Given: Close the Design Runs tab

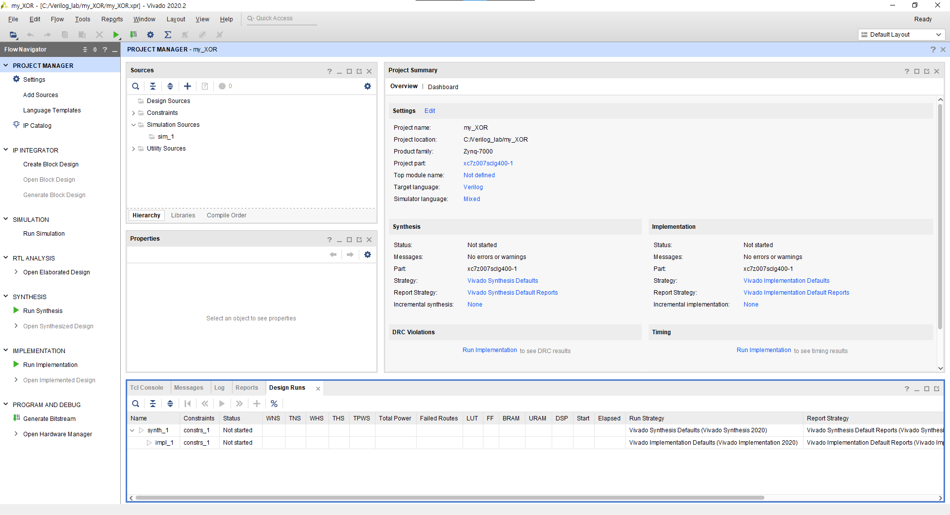Looking at the screenshot, I should click(318, 389).
